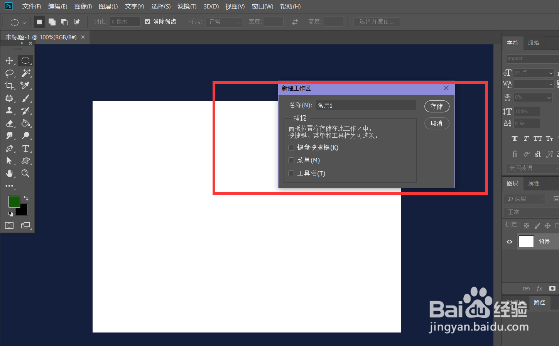
Task: Switch to the 段落 tab
Action: click(x=534, y=43)
